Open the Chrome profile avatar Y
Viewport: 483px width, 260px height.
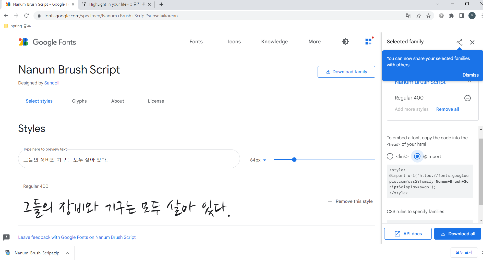pos(472,16)
